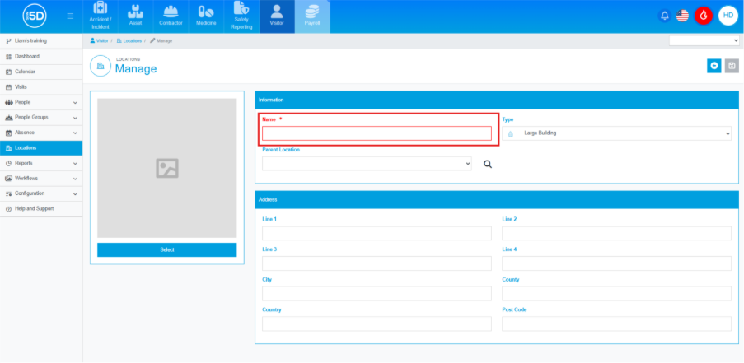Click the US flag language icon
Viewport: 744px width, 363px height.
click(x=682, y=16)
